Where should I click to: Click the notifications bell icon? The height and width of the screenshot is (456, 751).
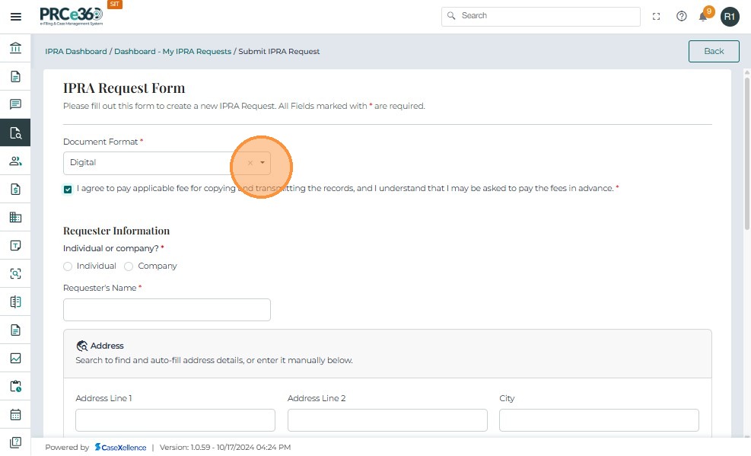[x=703, y=17]
